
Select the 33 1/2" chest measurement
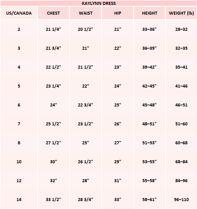(53, 200)
